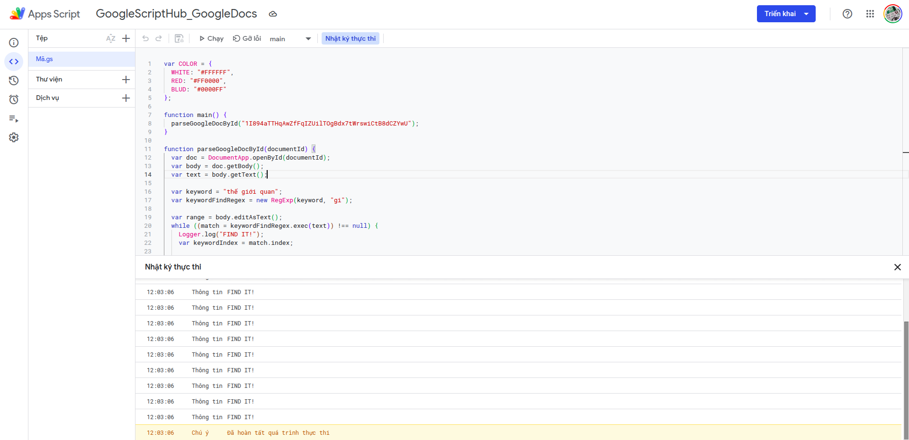Screen dimensions: 909x440
Task: Click line number 14 in gutter
Action: (x=148, y=175)
